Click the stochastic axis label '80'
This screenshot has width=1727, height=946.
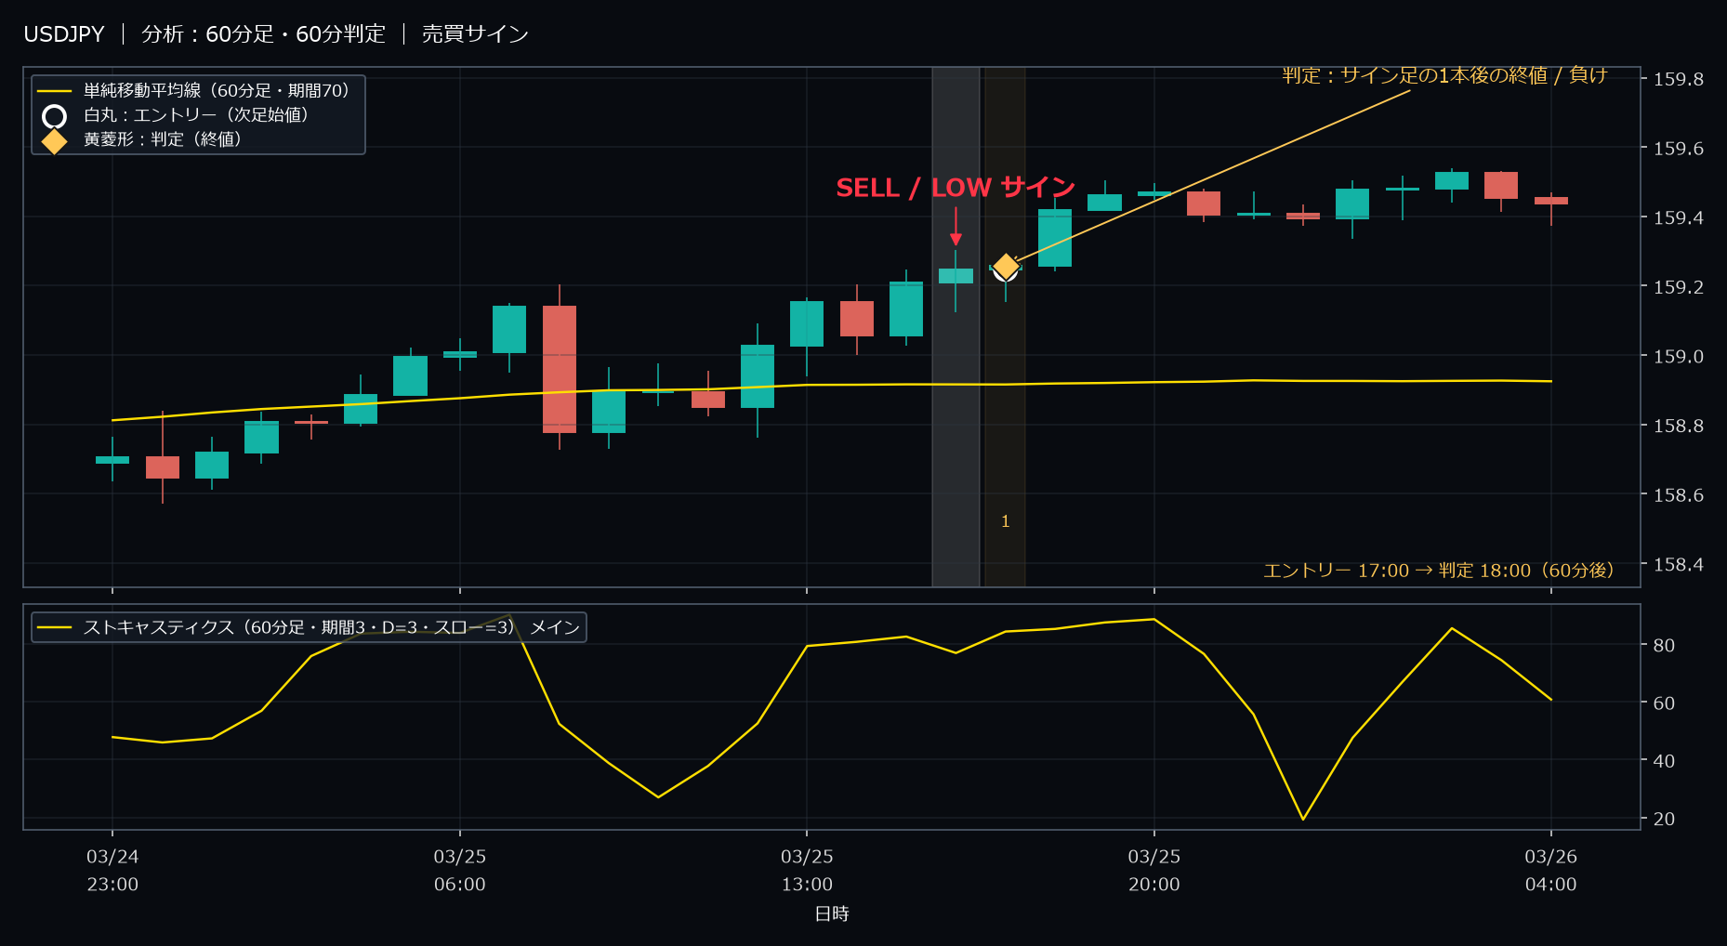(1664, 645)
